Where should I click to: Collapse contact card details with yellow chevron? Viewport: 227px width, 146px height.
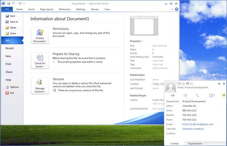click(x=224, y=95)
